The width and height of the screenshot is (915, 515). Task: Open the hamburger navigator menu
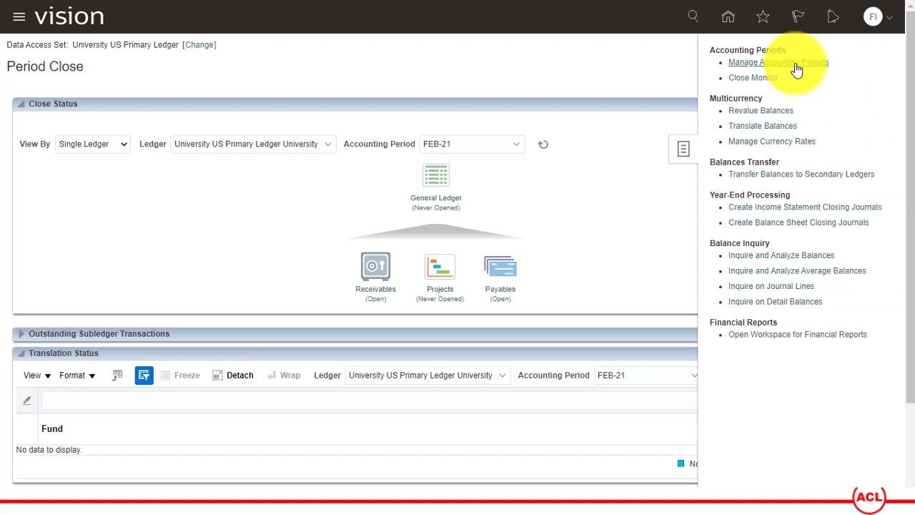[19, 16]
